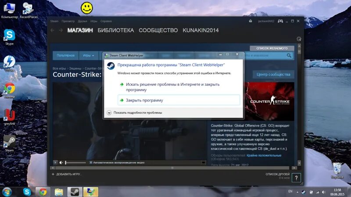Open the DTLite desktop shortcut

(x=9, y=63)
